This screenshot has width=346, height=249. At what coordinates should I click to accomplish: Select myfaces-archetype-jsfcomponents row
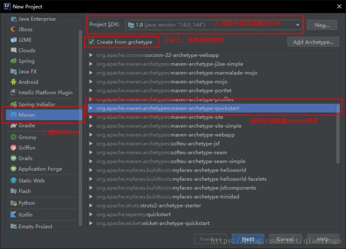[x=212, y=188]
